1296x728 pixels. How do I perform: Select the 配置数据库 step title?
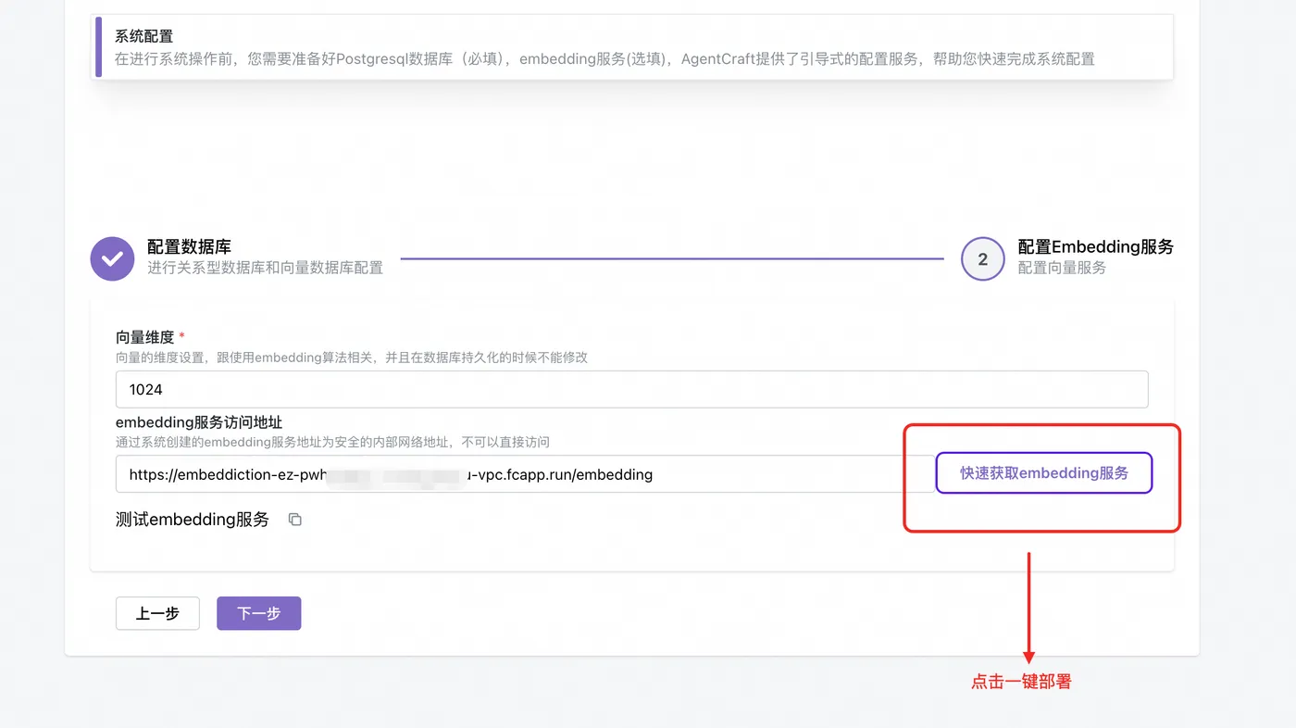(189, 247)
